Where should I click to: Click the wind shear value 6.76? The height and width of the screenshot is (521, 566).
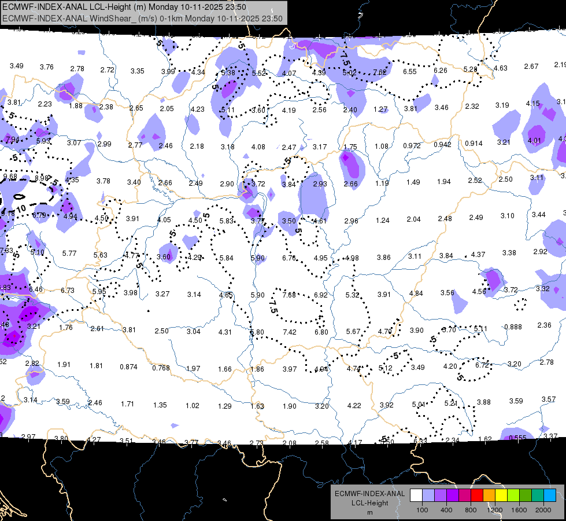(288, 258)
